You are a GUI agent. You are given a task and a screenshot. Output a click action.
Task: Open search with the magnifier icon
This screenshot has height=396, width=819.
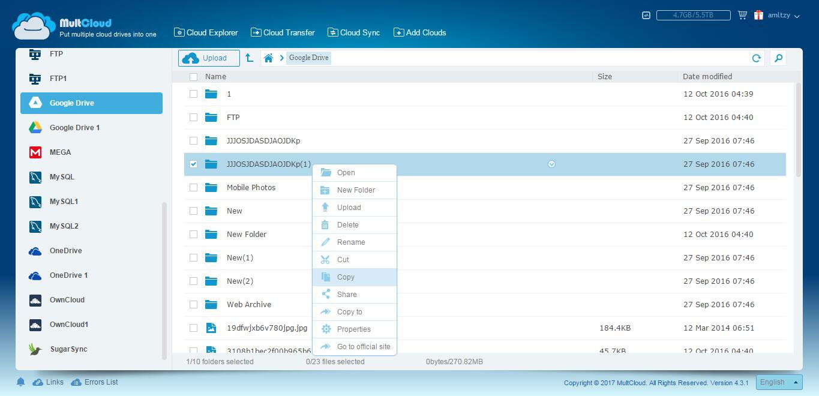778,58
